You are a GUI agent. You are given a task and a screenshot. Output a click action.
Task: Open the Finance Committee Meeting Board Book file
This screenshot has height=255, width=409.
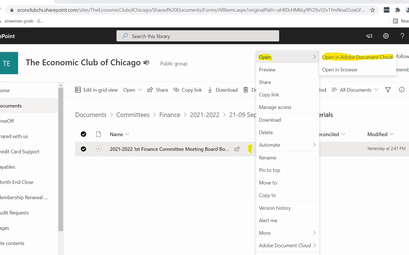point(169,149)
